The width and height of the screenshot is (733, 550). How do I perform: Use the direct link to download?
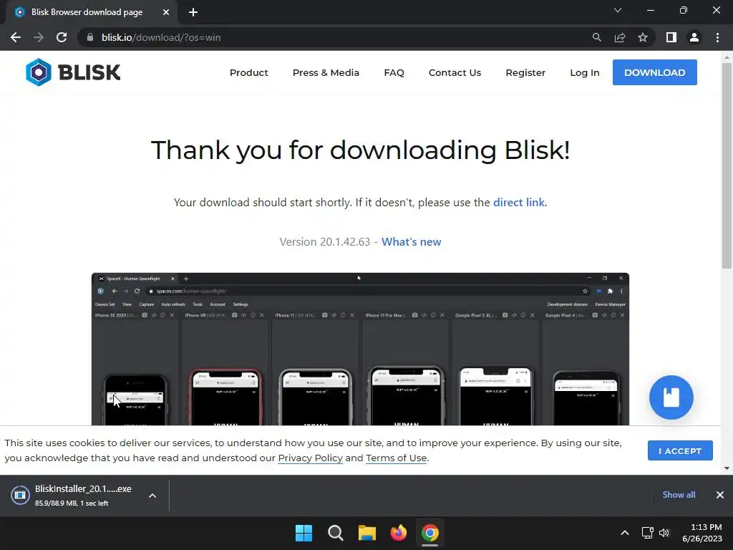pos(518,203)
